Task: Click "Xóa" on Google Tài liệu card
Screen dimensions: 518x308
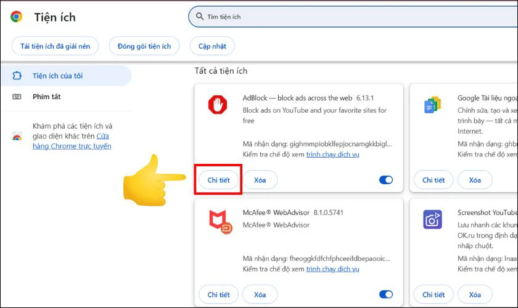Action: click(475, 180)
